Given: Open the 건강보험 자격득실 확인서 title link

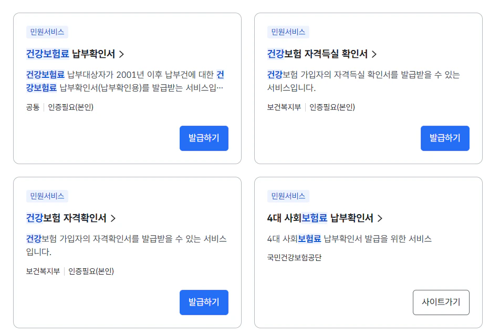Looking at the screenshot, I should 317,54.
